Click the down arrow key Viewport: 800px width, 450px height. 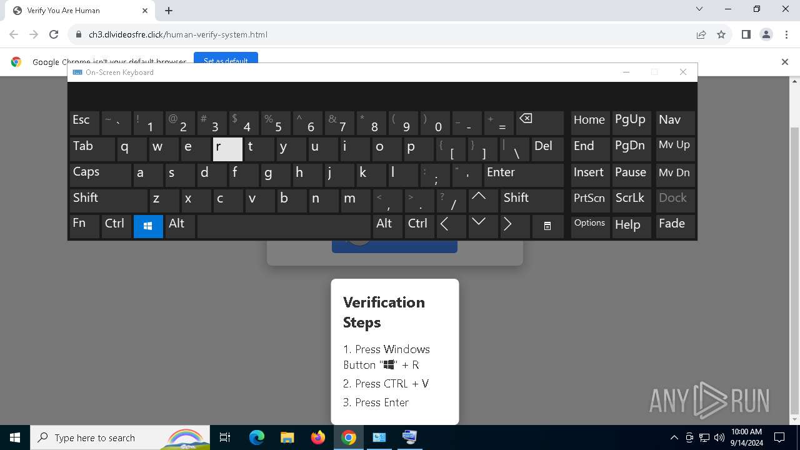pyautogui.click(x=482, y=226)
